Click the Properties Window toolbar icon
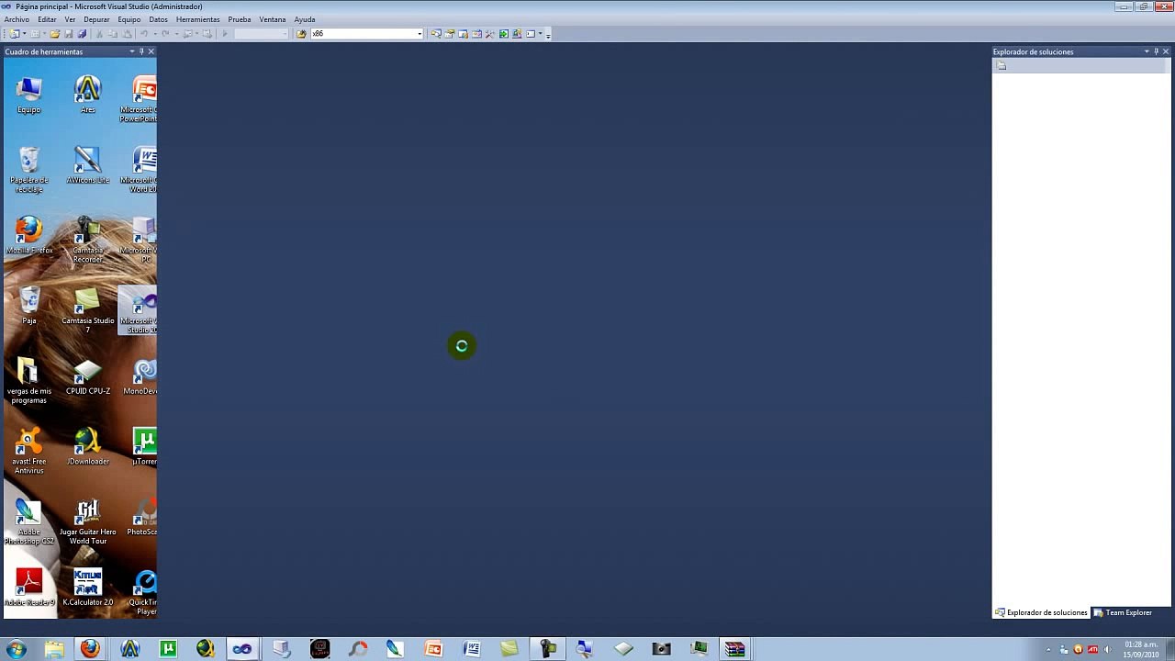 tap(450, 33)
